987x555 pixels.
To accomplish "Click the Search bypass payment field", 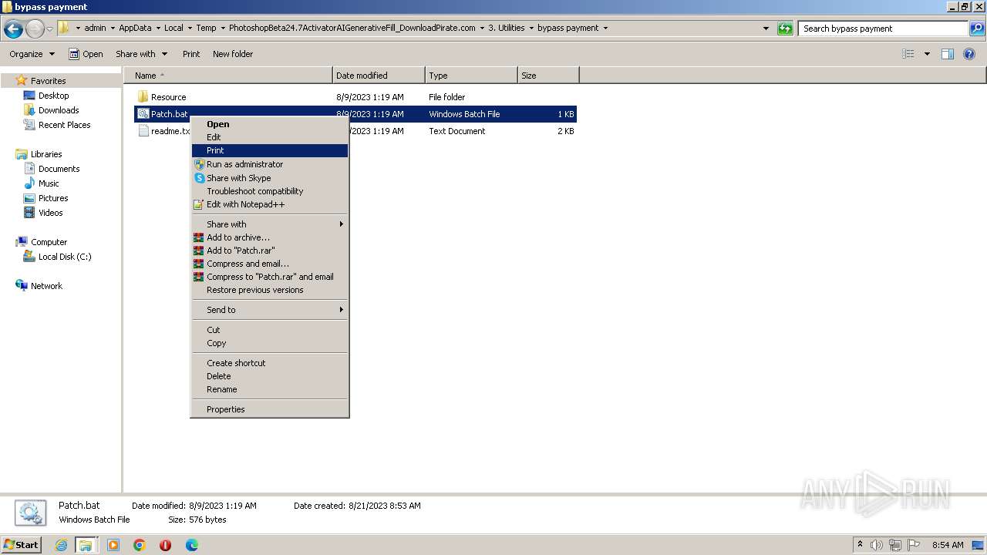I will point(884,29).
